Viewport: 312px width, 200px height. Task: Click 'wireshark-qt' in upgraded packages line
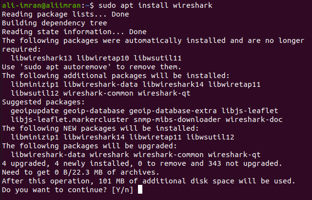tap(234, 155)
